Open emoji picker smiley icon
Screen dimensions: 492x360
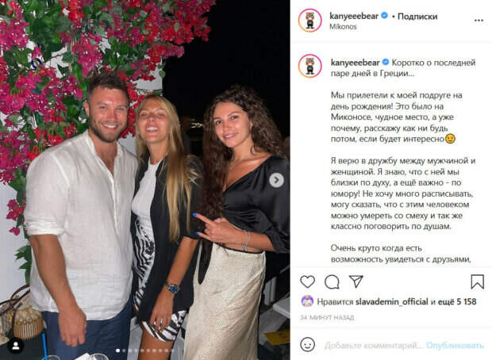point(308,345)
